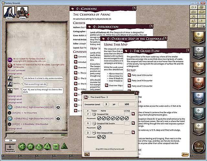Screen dimensions: 207x161
Task: Open the 4 - Crikey entry in Contents
Action: click(x=80, y=89)
